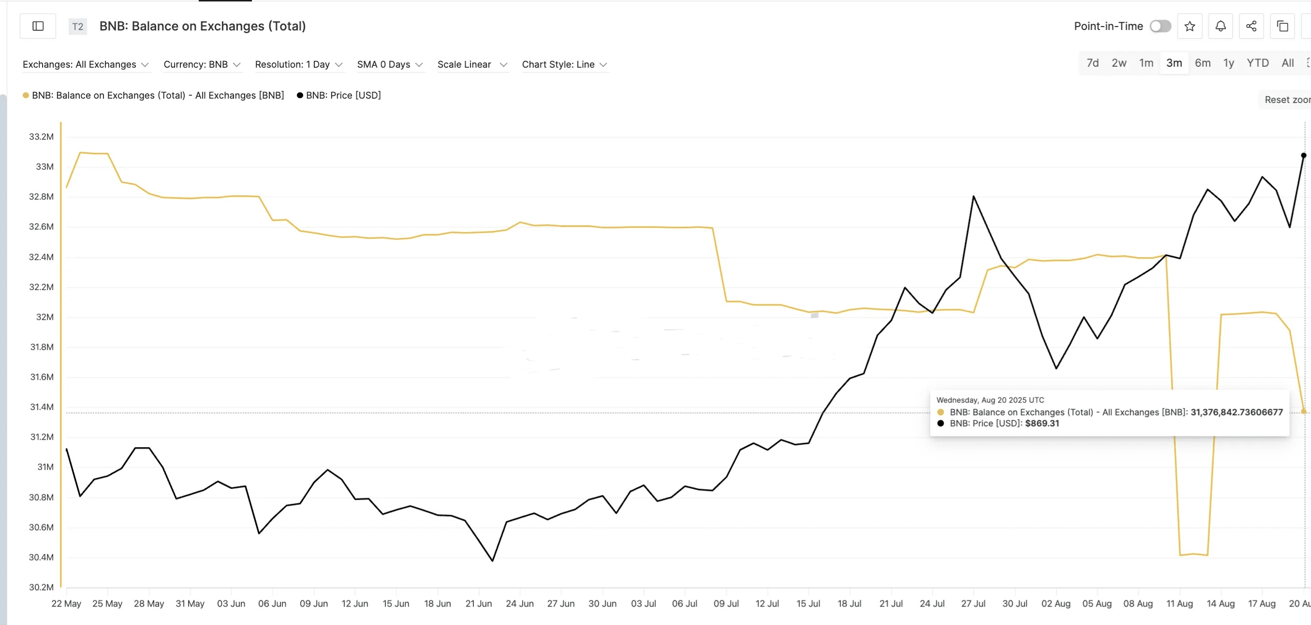The image size is (1311, 625).
Task: Click the Reset zoom button
Action: pos(1286,100)
